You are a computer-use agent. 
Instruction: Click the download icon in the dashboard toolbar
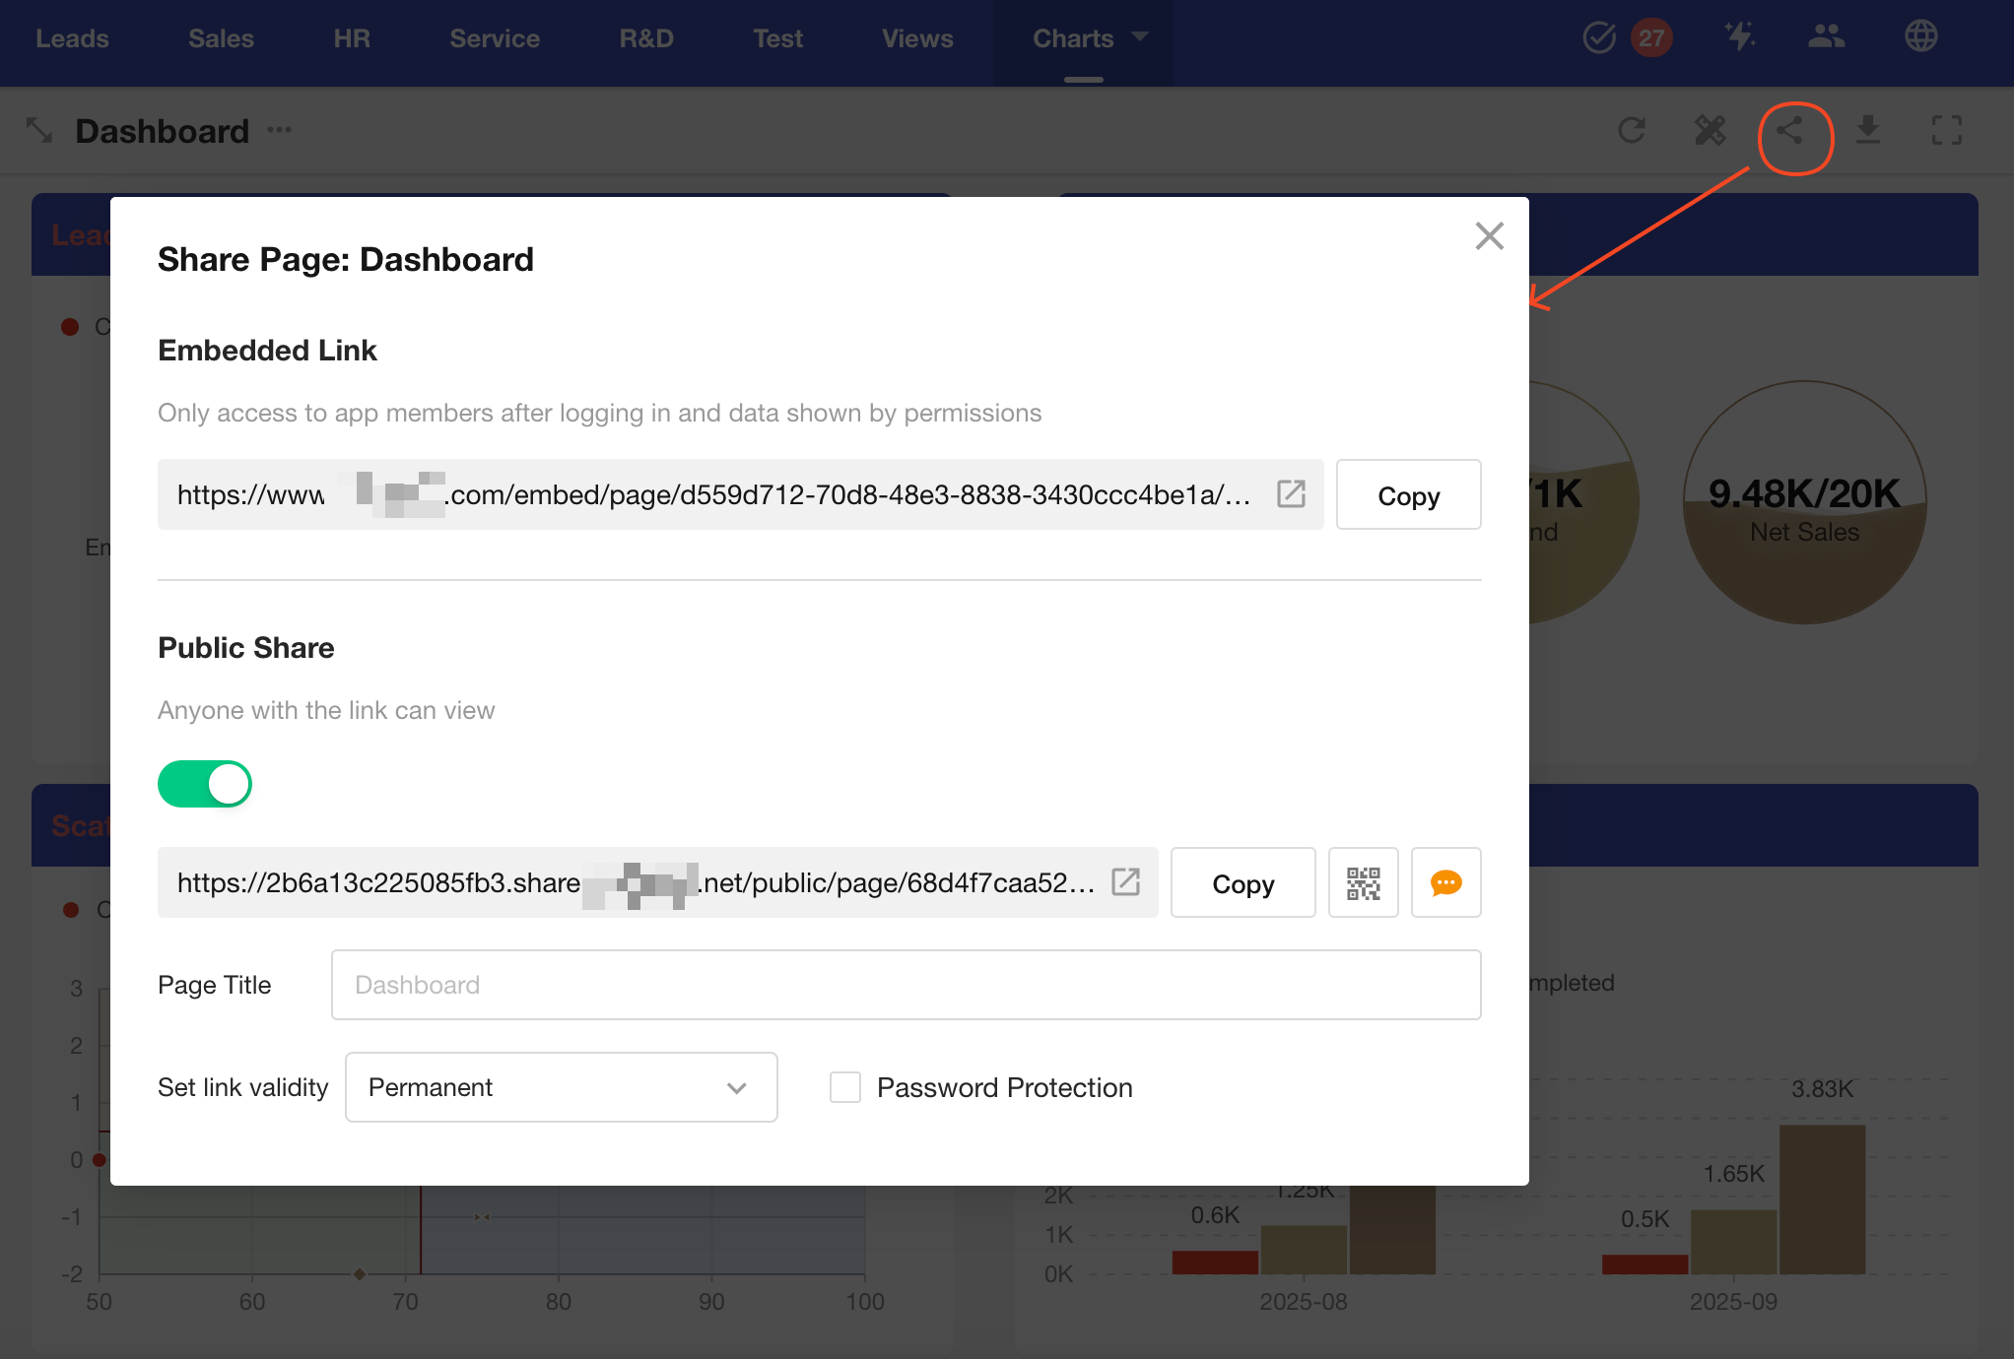click(x=1867, y=130)
